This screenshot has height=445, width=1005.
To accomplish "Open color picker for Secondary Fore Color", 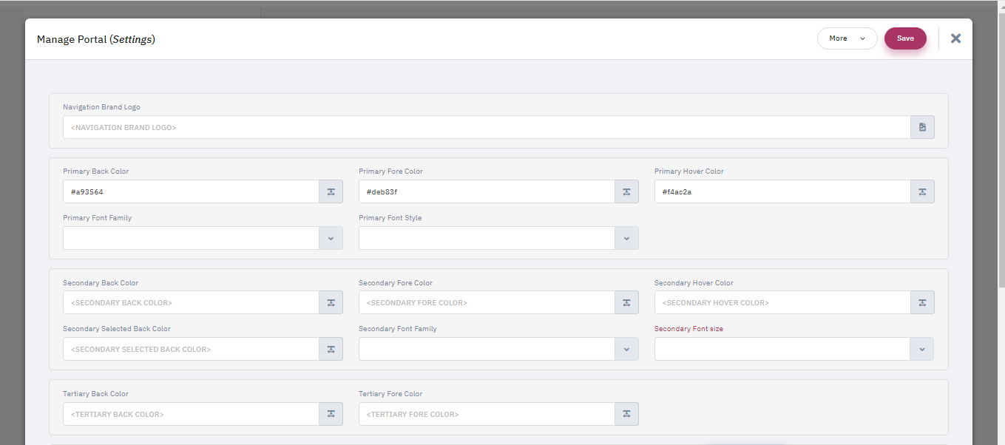I will [626, 302].
